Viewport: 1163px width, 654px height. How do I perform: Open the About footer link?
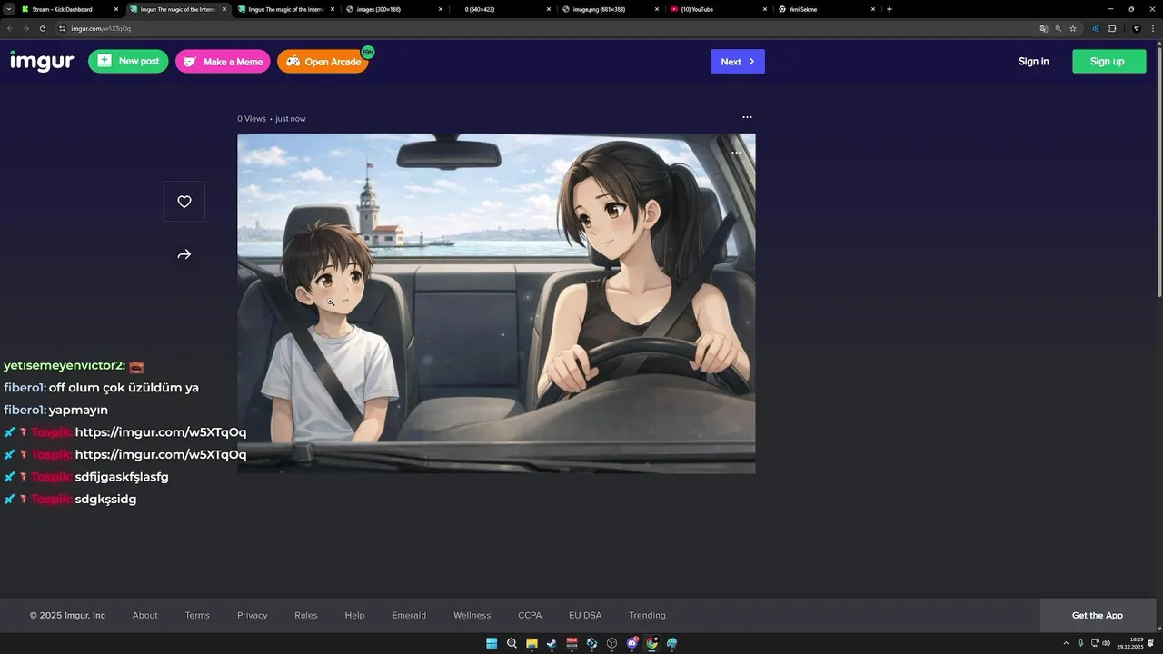click(145, 615)
